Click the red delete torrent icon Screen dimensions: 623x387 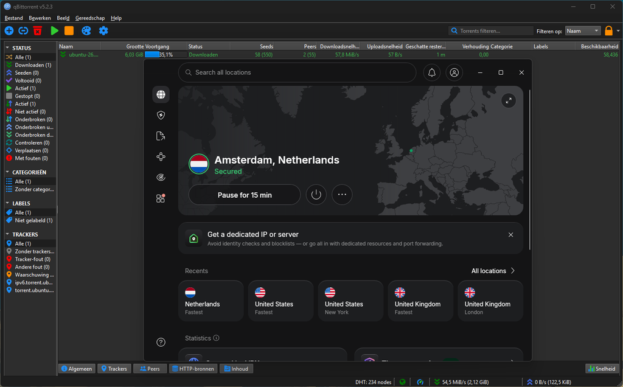click(38, 30)
